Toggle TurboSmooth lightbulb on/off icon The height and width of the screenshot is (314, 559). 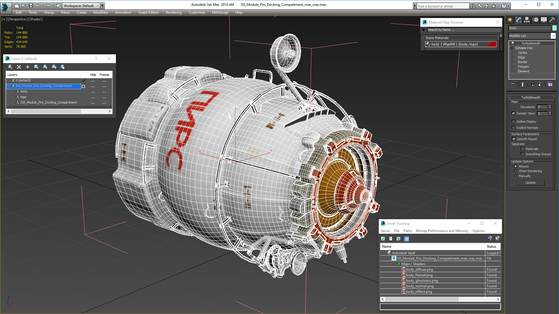[513, 43]
